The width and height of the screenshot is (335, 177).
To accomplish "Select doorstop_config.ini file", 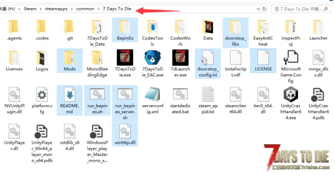I will (208, 64).
